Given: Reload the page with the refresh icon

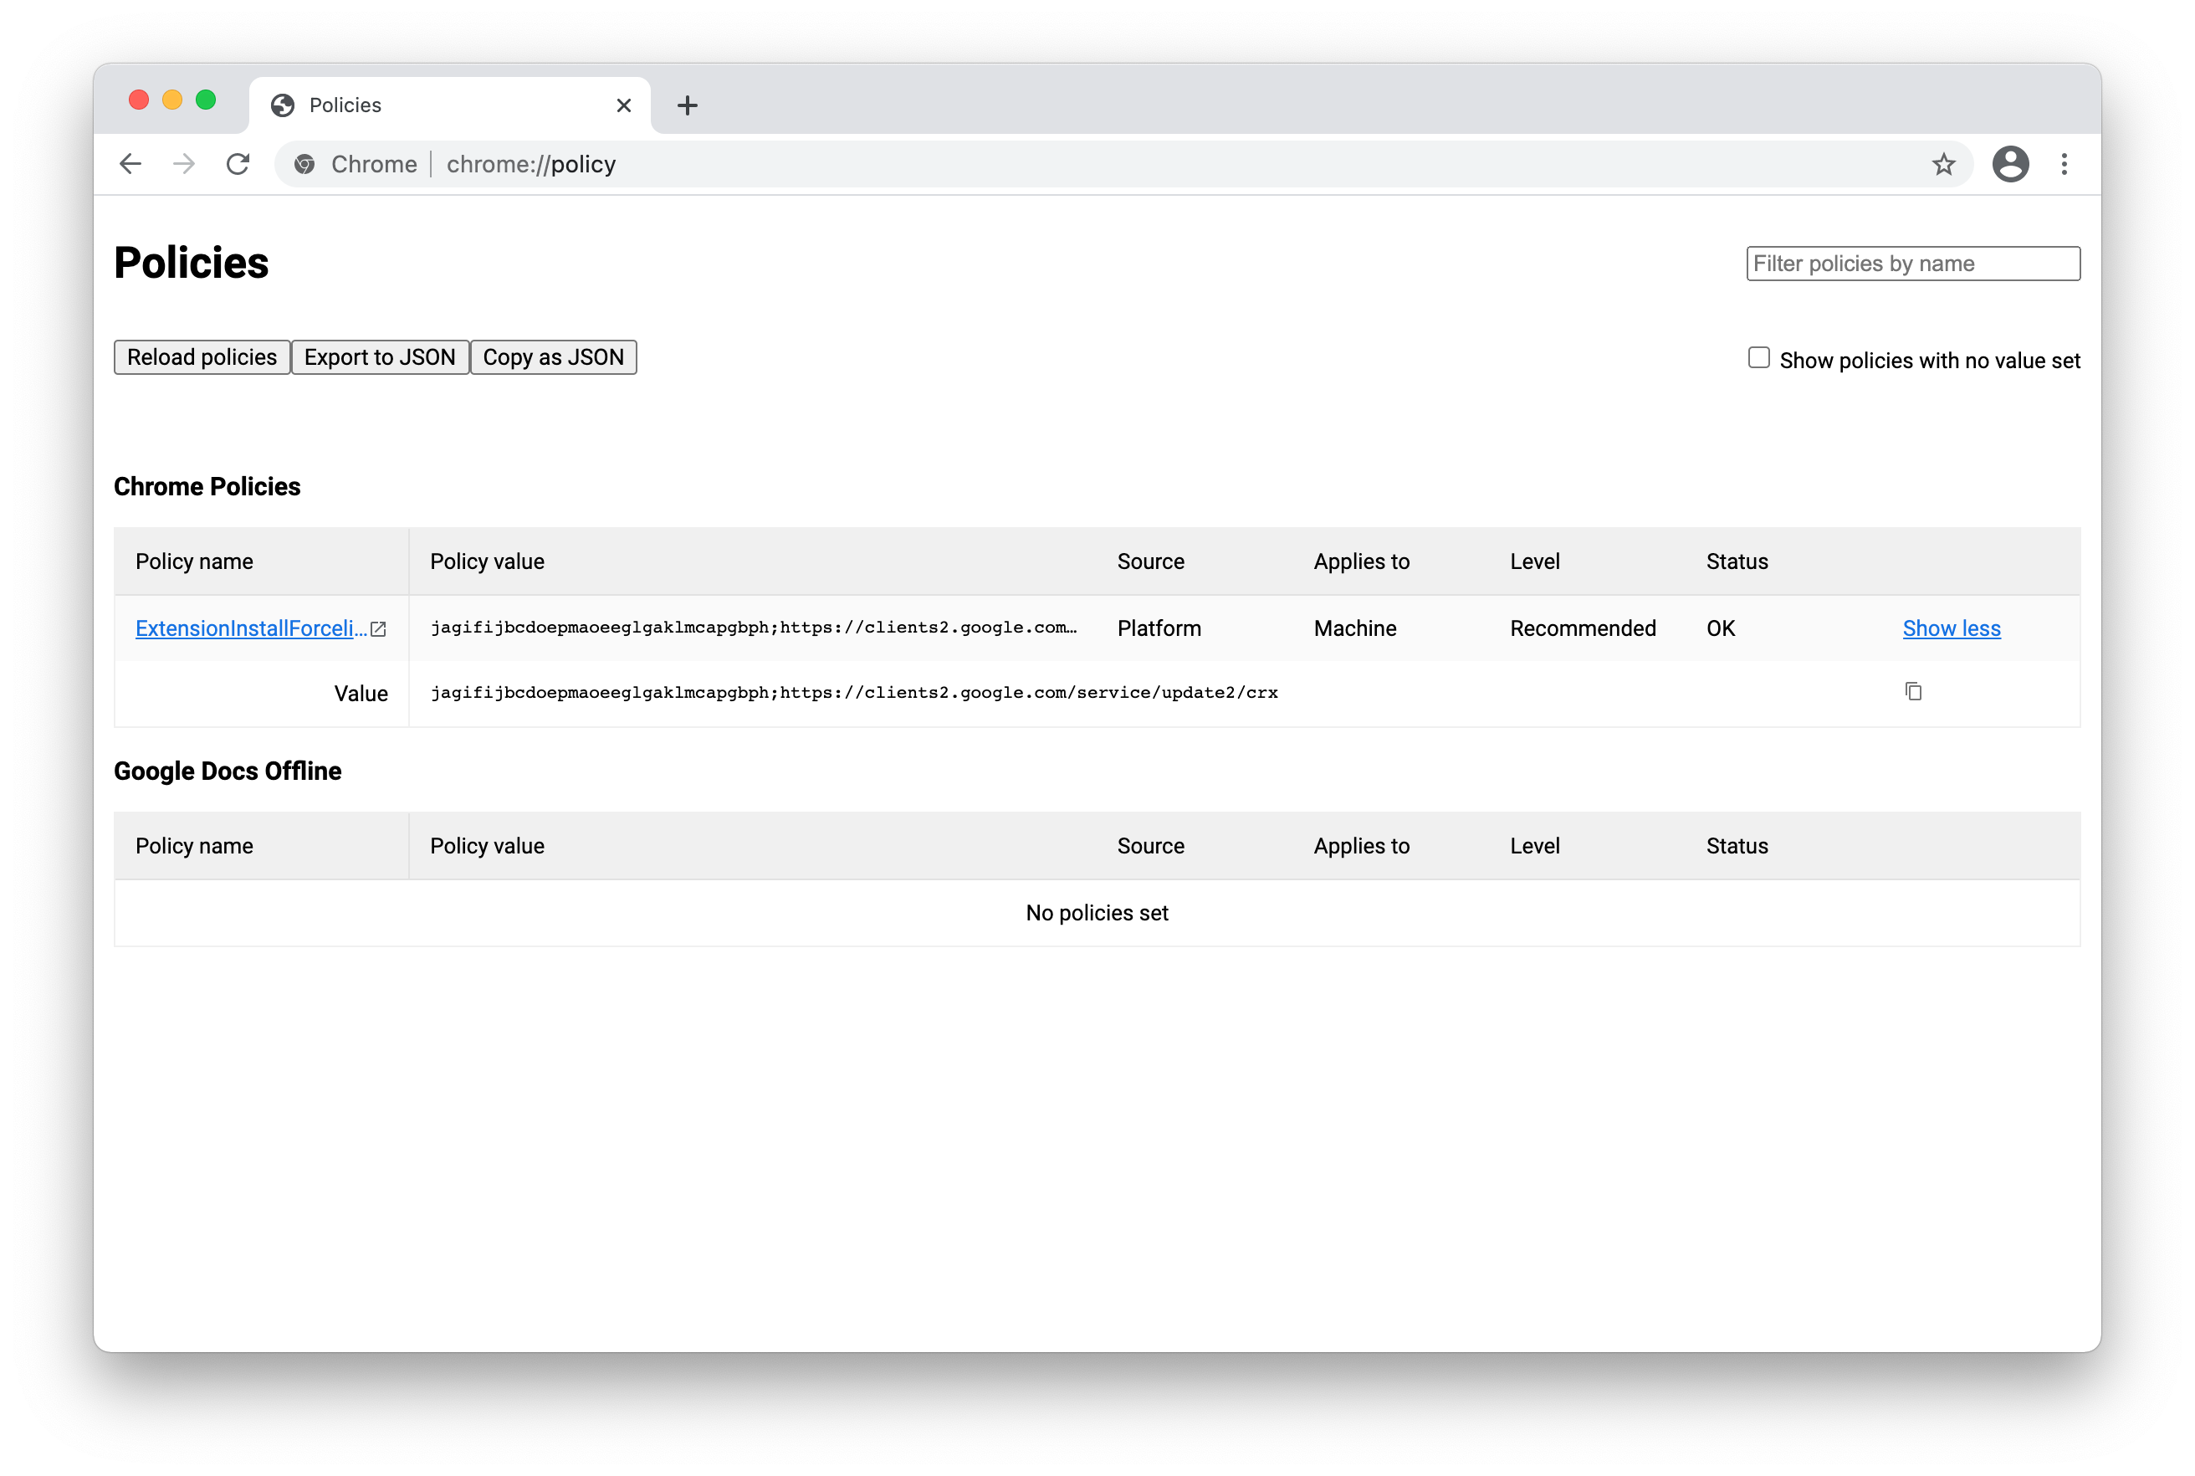Looking at the screenshot, I should tap(238, 164).
